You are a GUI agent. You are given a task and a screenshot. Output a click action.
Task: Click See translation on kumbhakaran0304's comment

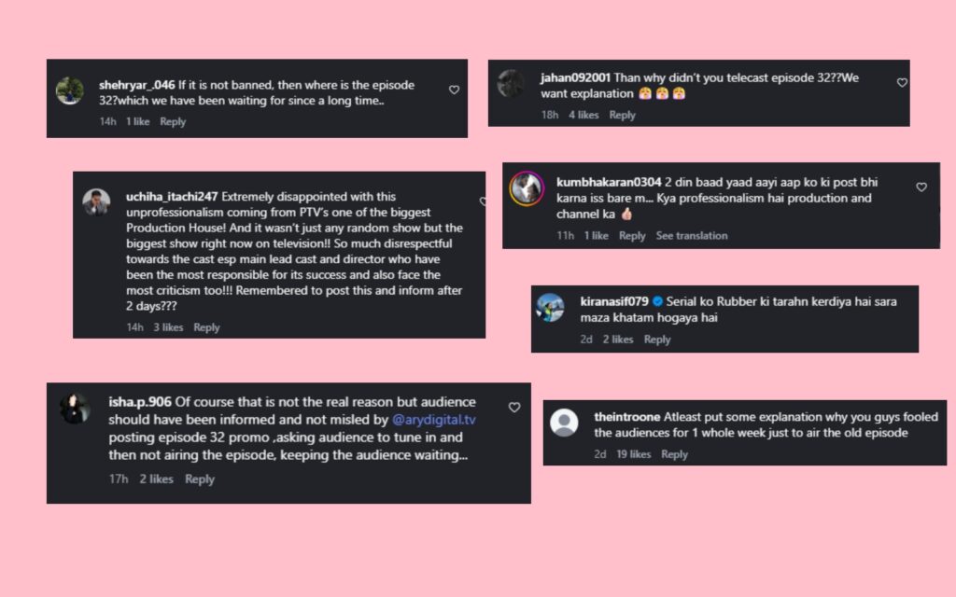coord(692,236)
